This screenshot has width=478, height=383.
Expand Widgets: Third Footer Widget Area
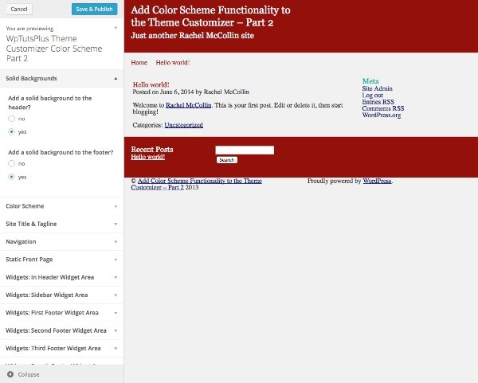tap(61, 348)
